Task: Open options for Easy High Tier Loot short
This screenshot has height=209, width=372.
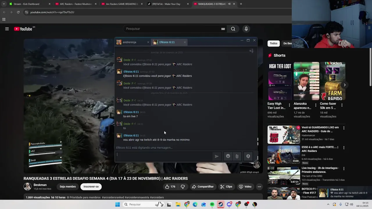Action: coord(289,105)
